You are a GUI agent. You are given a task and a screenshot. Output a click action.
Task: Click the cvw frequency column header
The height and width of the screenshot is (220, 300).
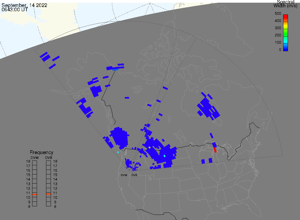coord(35,157)
